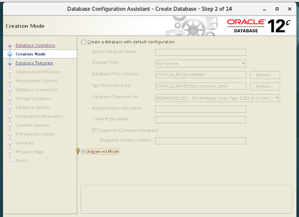
Task: Click the Pluggable Database Name field
Action: 200,141
